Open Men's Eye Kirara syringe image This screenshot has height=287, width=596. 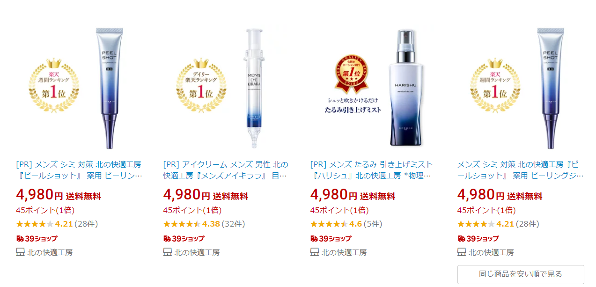point(226,87)
